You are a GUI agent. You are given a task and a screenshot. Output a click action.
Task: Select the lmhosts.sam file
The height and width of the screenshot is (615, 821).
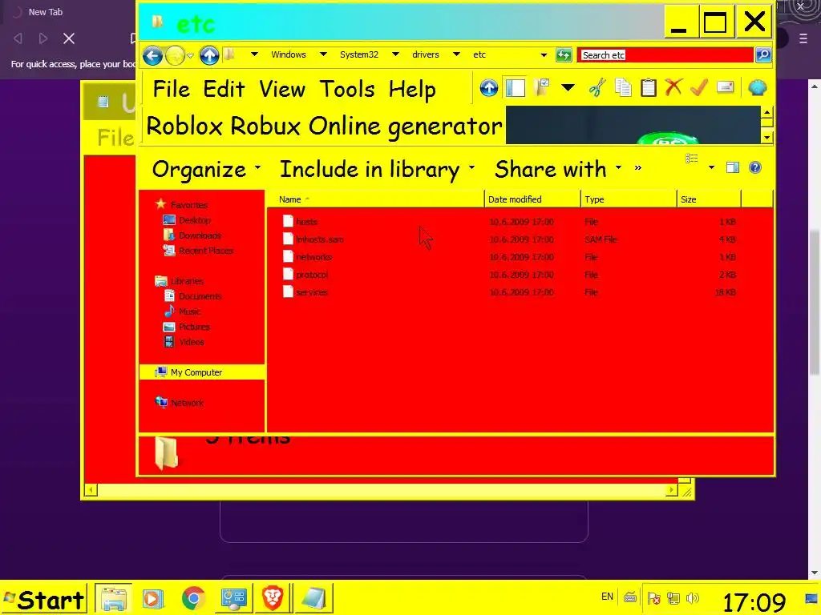(x=319, y=239)
